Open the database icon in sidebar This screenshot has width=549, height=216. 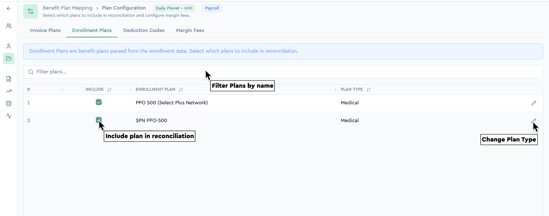coord(9,104)
